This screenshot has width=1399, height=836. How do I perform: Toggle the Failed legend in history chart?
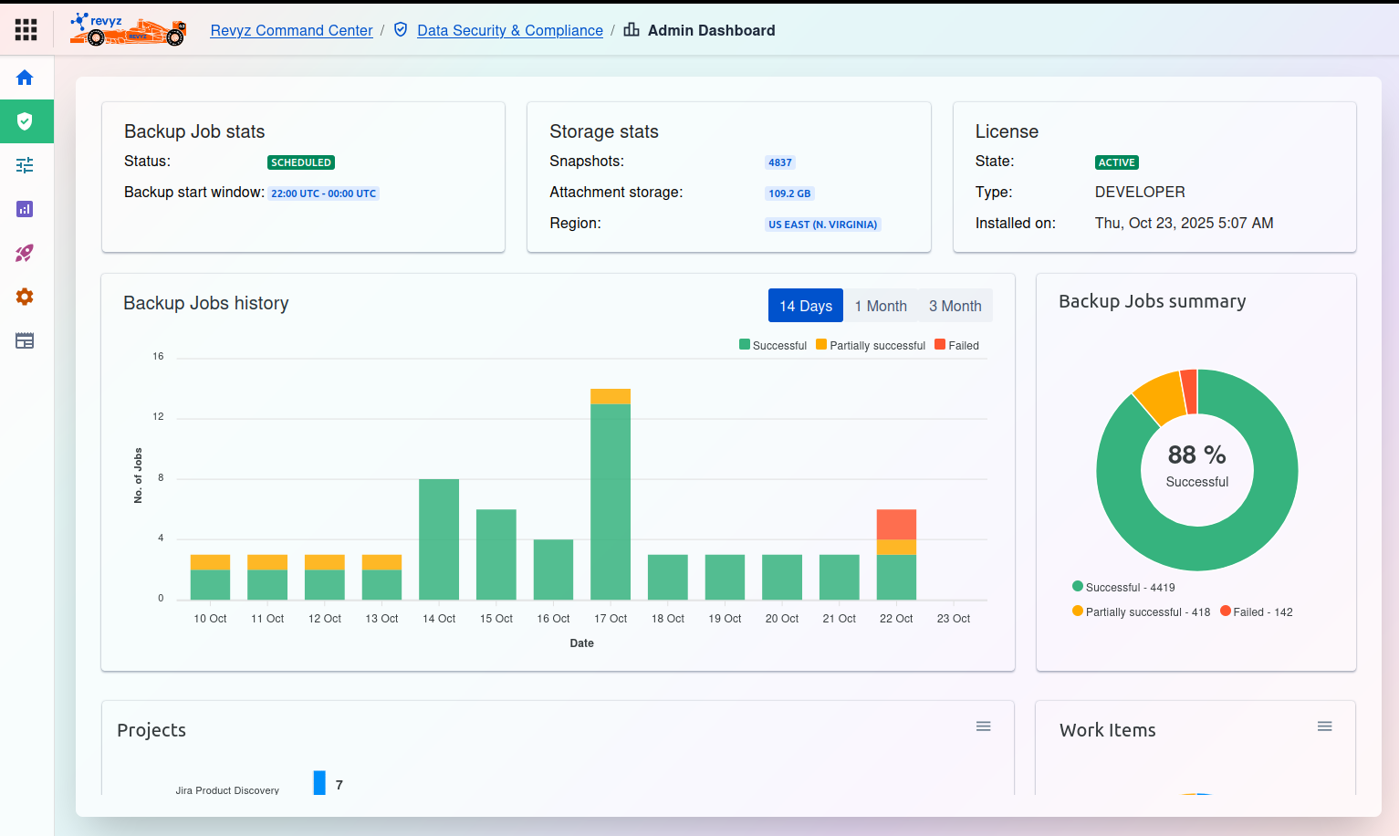point(956,346)
